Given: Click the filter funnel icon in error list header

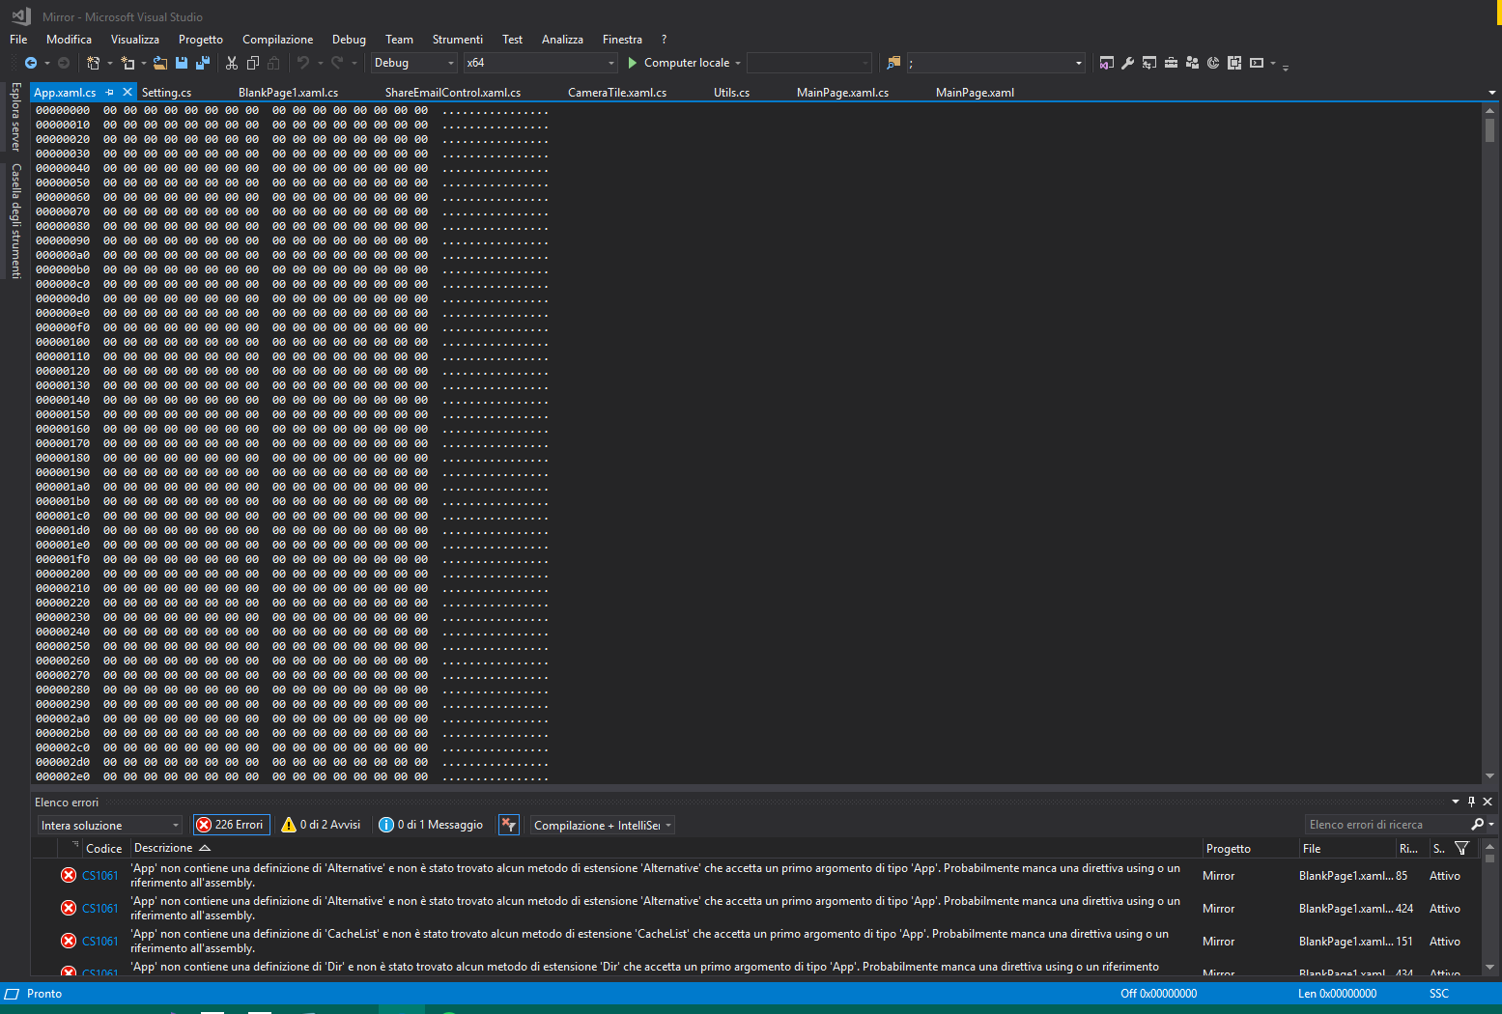Looking at the screenshot, I should [1461, 848].
